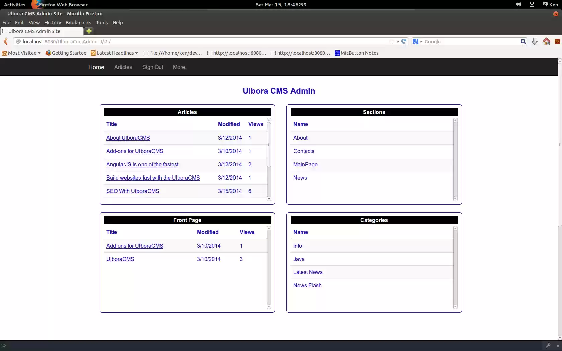Click the back navigation arrow
562x351 pixels.
pyautogui.click(x=6, y=41)
